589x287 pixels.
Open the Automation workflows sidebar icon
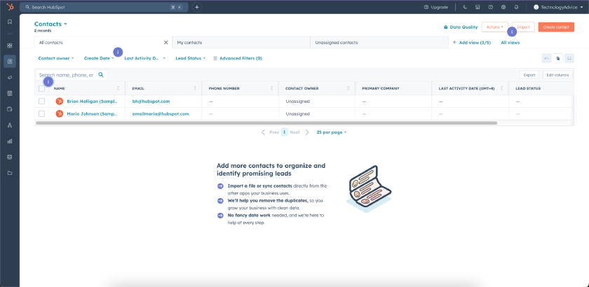tap(10, 125)
